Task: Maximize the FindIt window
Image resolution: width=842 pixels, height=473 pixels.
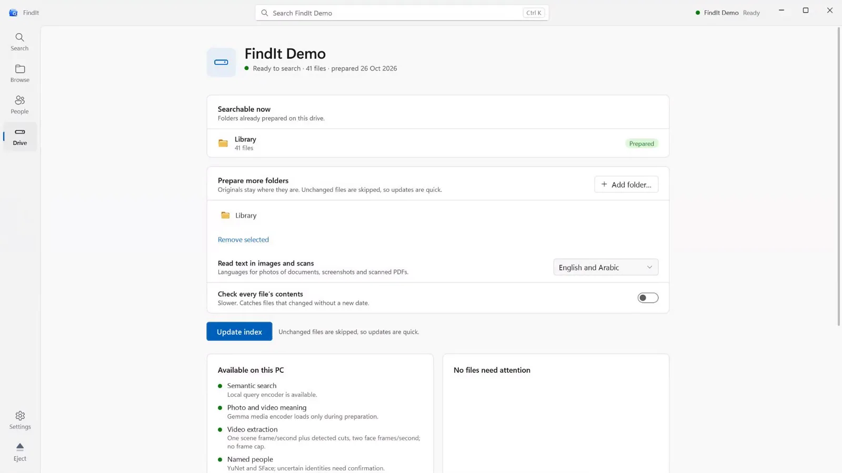Action: [x=805, y=11]
